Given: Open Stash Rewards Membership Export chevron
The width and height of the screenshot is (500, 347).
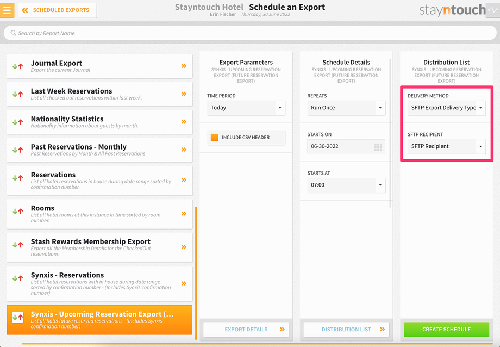Looking at the screenshot, I should coord(184,247).
